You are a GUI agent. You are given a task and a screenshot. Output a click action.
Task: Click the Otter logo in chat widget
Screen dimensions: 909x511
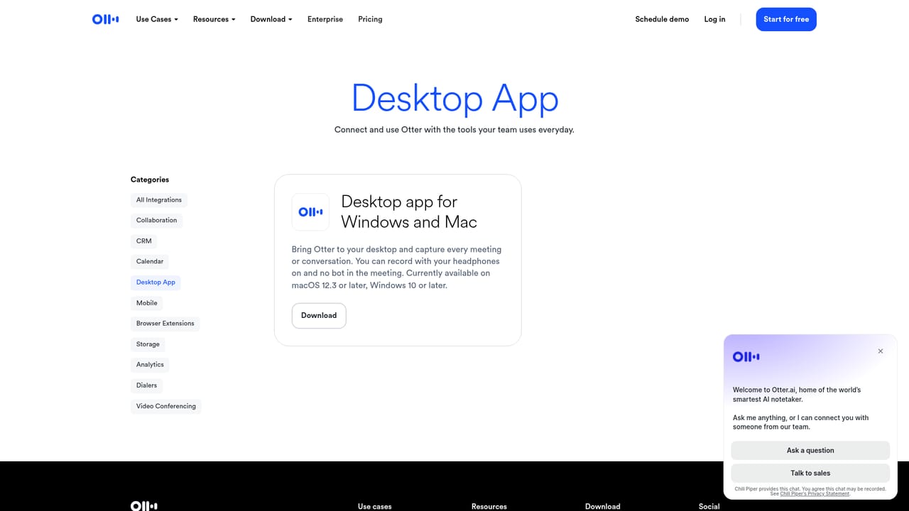point(746,357)
